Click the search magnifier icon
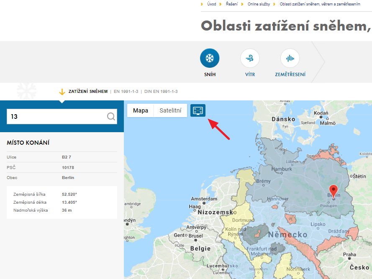This screenshot has width=372, height=279. pyautogui.click(x=110, y=117)
